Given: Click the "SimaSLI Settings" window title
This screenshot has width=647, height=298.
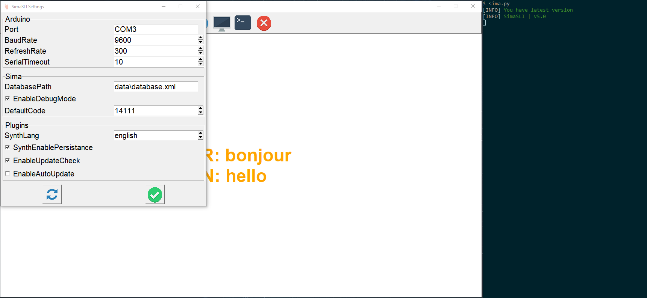Looking at the screenshot, I should click(28, 7).
